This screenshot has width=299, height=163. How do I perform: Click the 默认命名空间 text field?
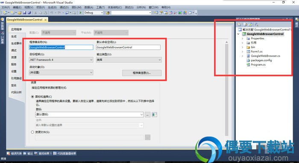128,47
